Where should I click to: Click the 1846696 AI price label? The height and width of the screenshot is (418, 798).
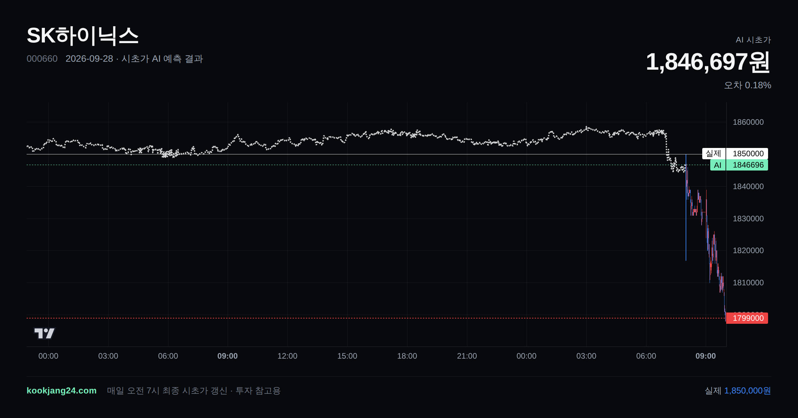tap(747, 165)
